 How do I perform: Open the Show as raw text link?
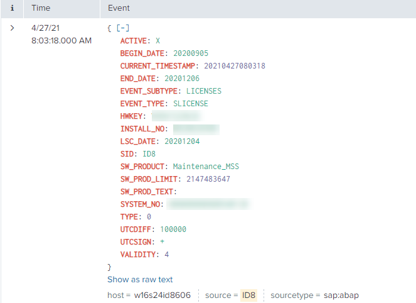point(140,280)
